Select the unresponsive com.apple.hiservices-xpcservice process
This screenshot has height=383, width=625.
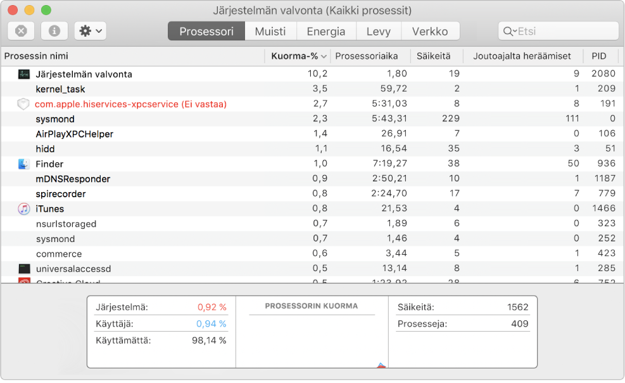click(313, 104)
